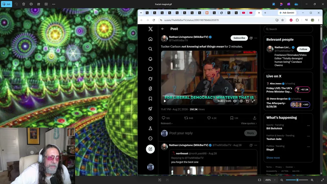327x184 pixels.
Task: Switch to the orange Blogger tab
Action: tap(207, 13)
